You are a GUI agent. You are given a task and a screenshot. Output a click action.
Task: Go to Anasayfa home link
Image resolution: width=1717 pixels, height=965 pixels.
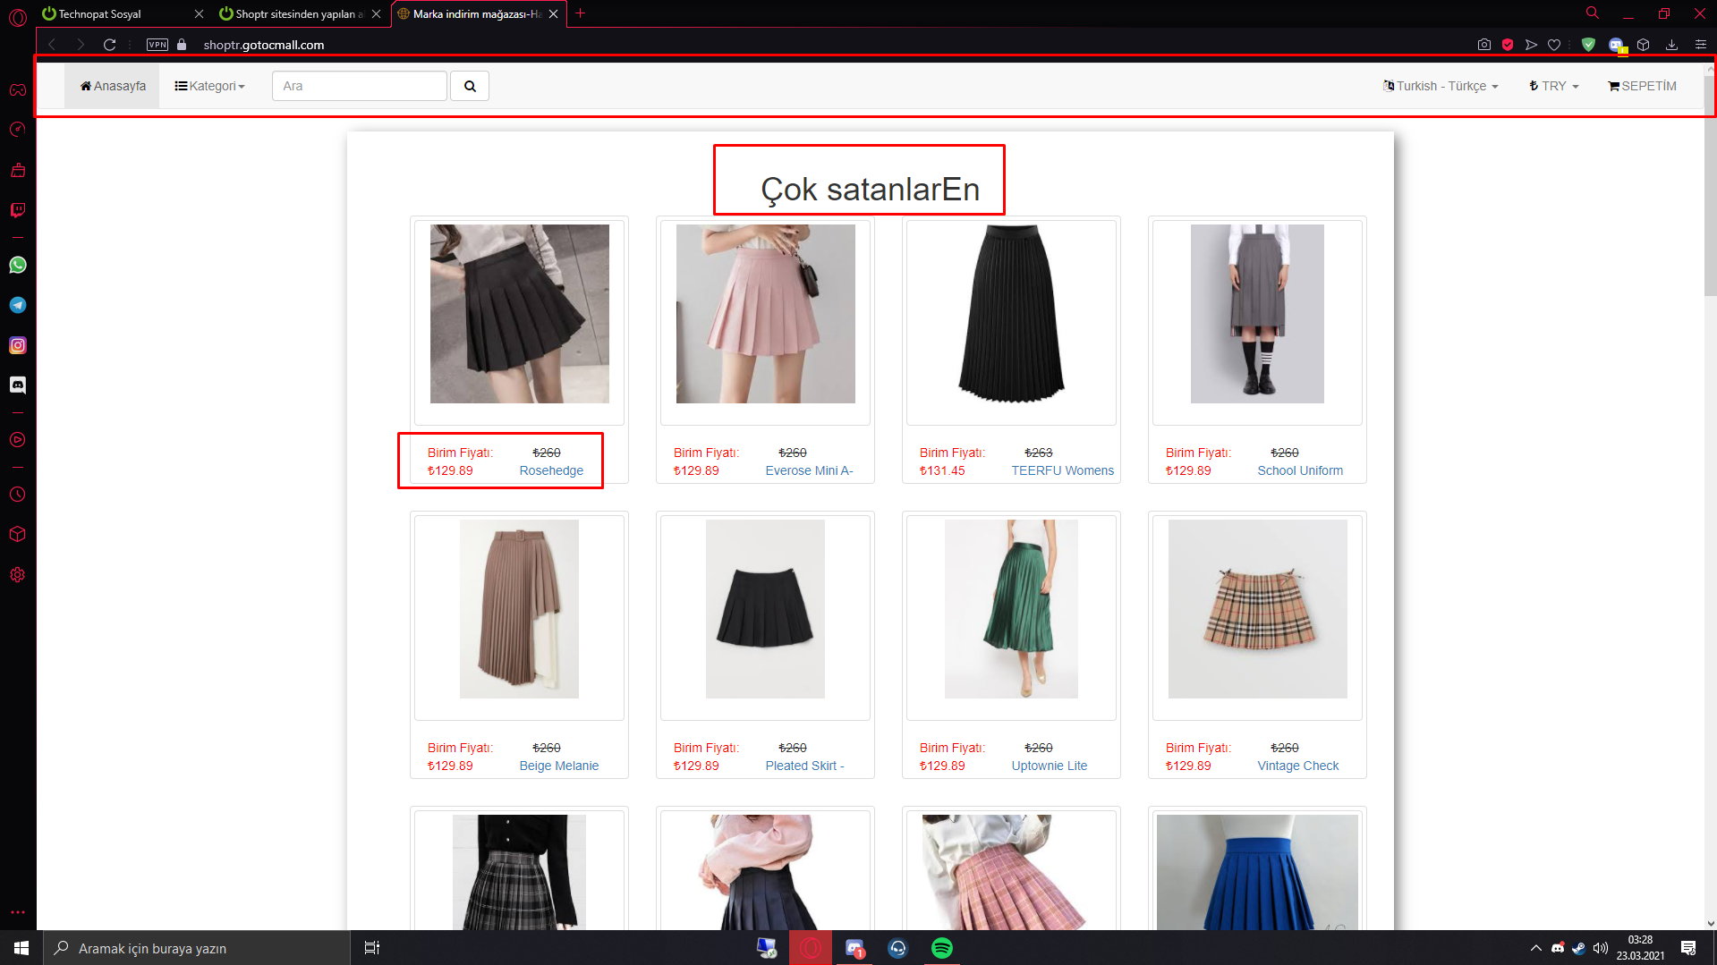point(113,86)
